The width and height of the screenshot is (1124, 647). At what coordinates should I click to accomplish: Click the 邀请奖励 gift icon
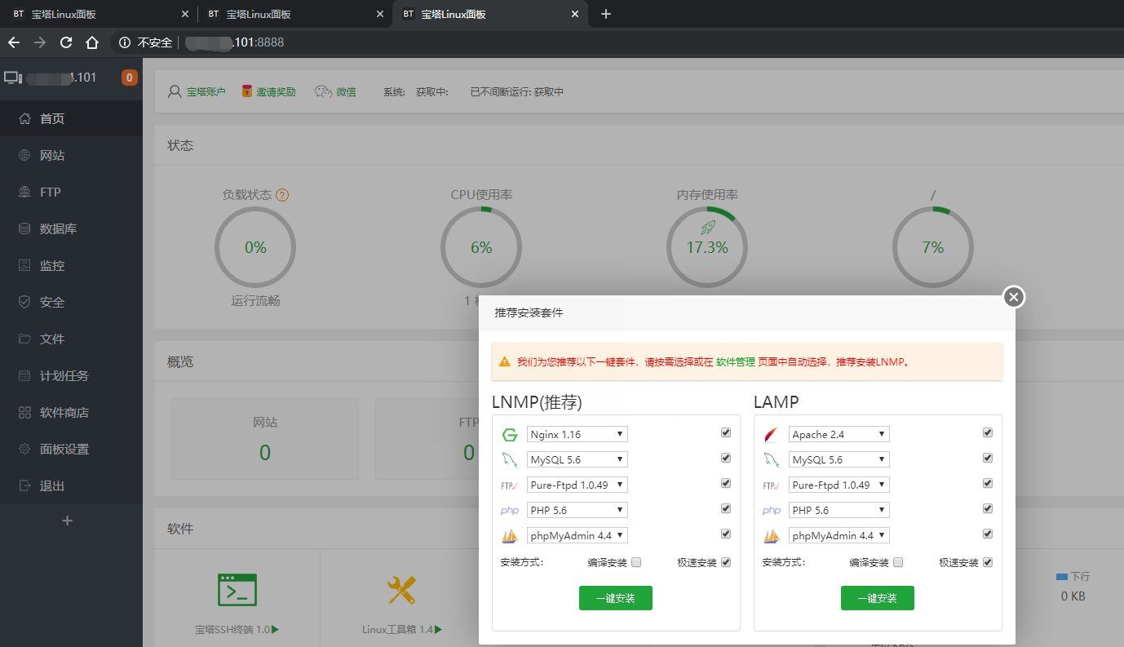[x=247, y=91]
